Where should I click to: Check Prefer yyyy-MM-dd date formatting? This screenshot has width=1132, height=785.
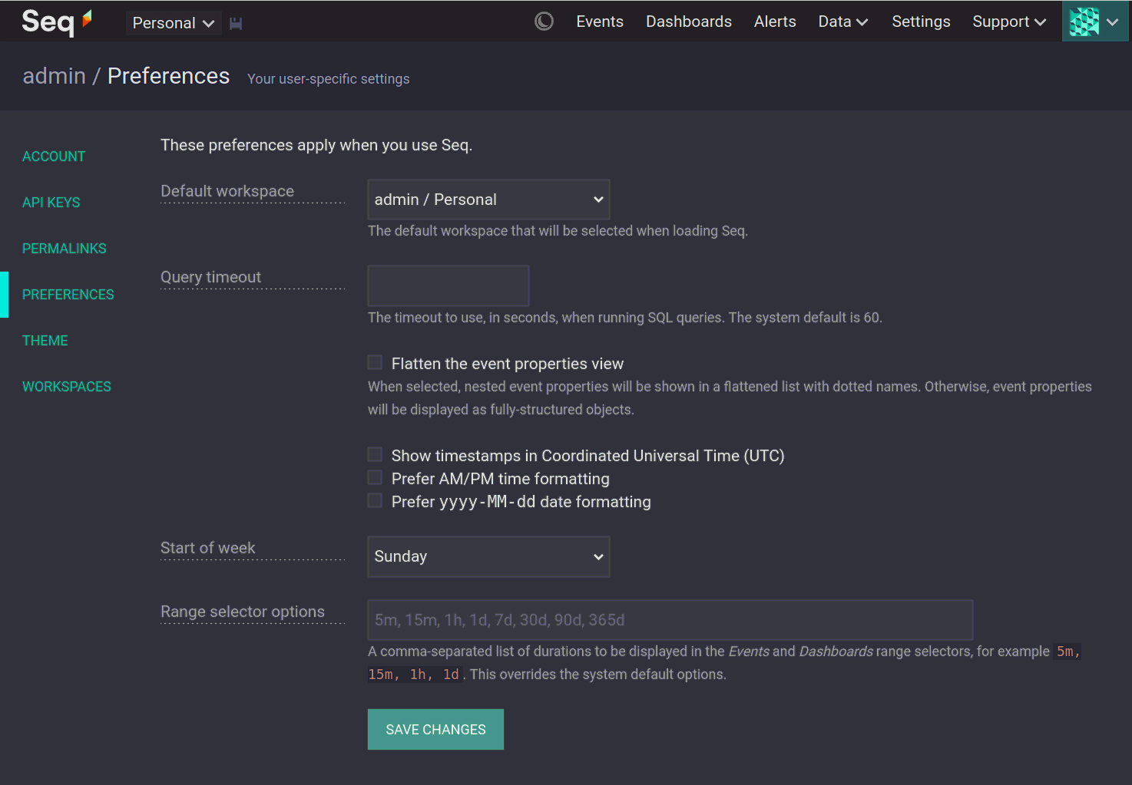[375, 501]
